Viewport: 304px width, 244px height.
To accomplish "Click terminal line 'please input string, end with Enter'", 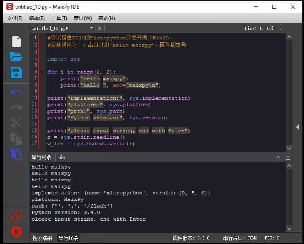I will click(x=89, y=219).
